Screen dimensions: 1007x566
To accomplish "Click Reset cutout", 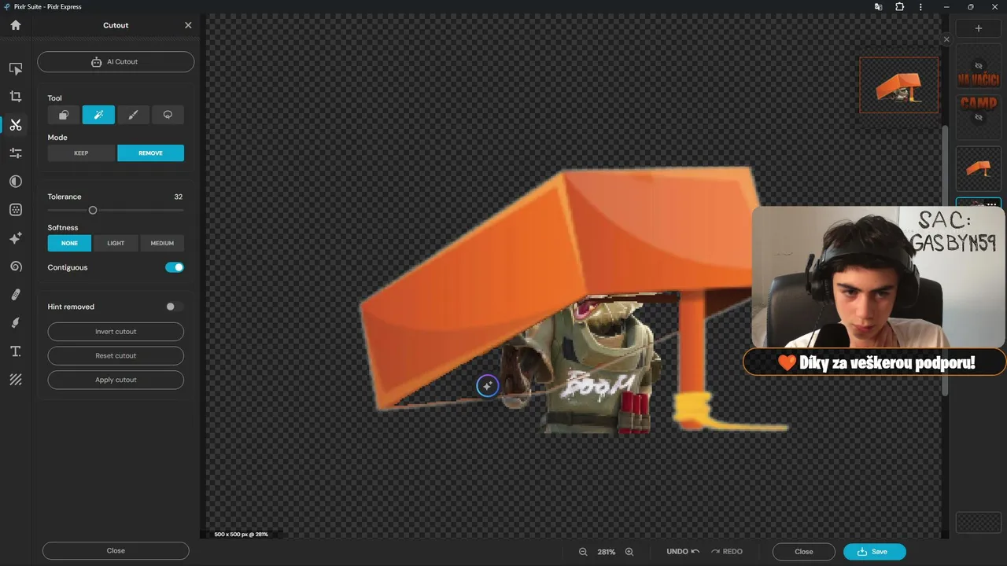I will [116, 355].
